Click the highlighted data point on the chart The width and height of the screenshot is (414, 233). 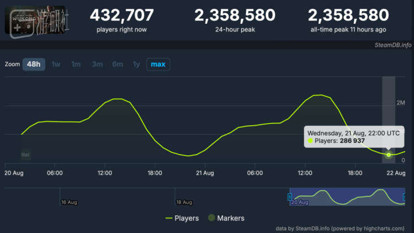tap(389, 155)
